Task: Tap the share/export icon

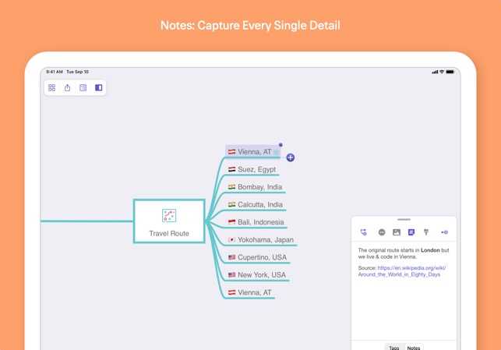Action: (68, 87)
